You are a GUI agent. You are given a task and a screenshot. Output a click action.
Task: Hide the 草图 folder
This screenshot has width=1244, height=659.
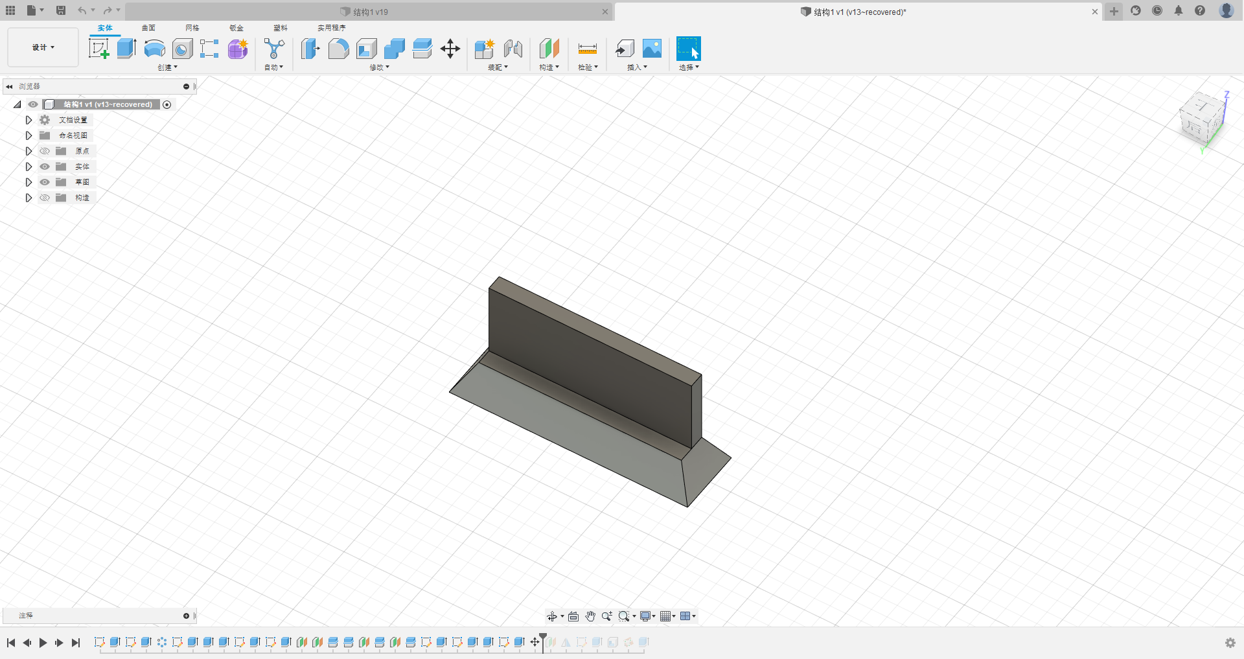(x=45, y=182)
